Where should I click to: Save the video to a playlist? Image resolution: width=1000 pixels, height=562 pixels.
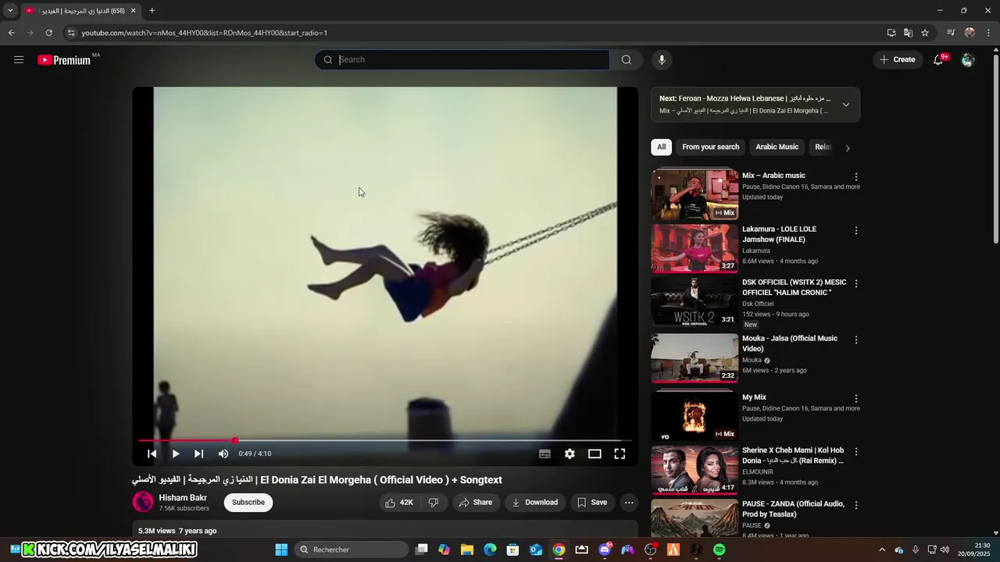[592, 503]
